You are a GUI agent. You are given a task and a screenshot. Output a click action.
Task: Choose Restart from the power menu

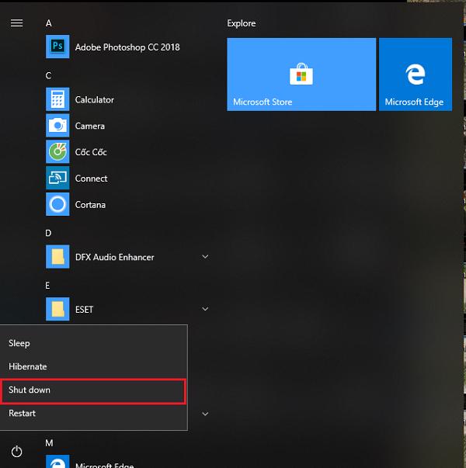pyautogui.click(x=23, y=414)
